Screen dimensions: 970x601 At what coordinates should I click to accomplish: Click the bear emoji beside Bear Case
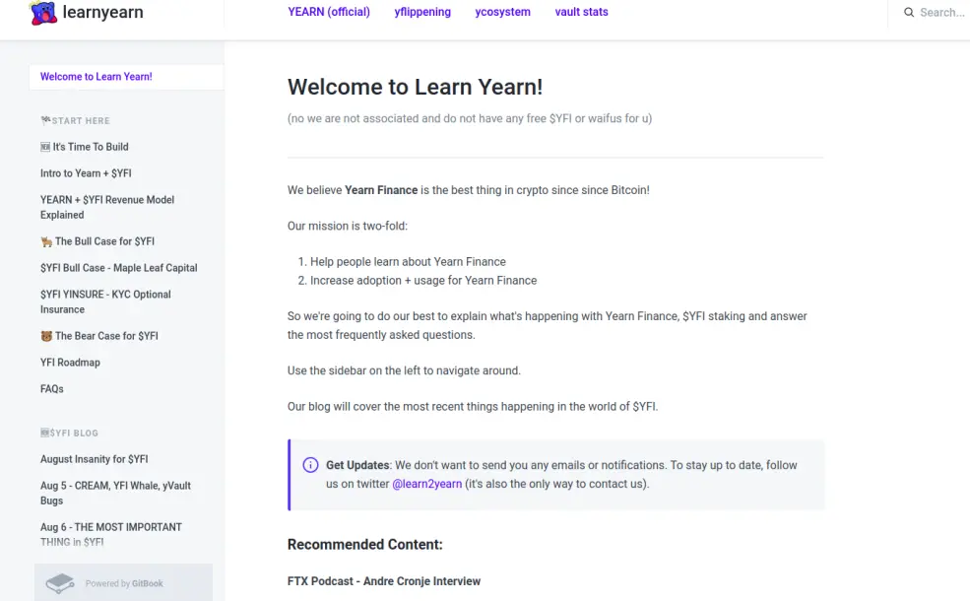pyautogui.click(x=46, y=336)
